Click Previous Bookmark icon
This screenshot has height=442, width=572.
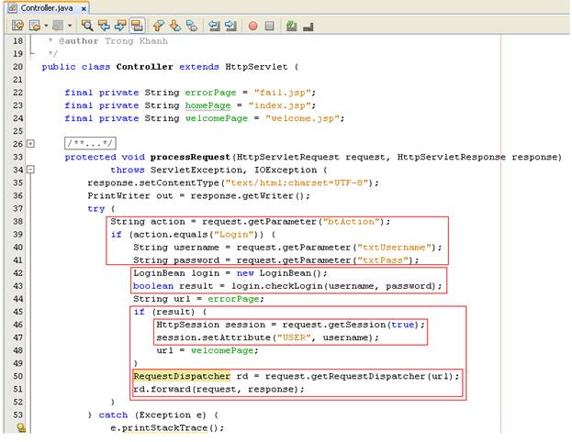(158, 26)
